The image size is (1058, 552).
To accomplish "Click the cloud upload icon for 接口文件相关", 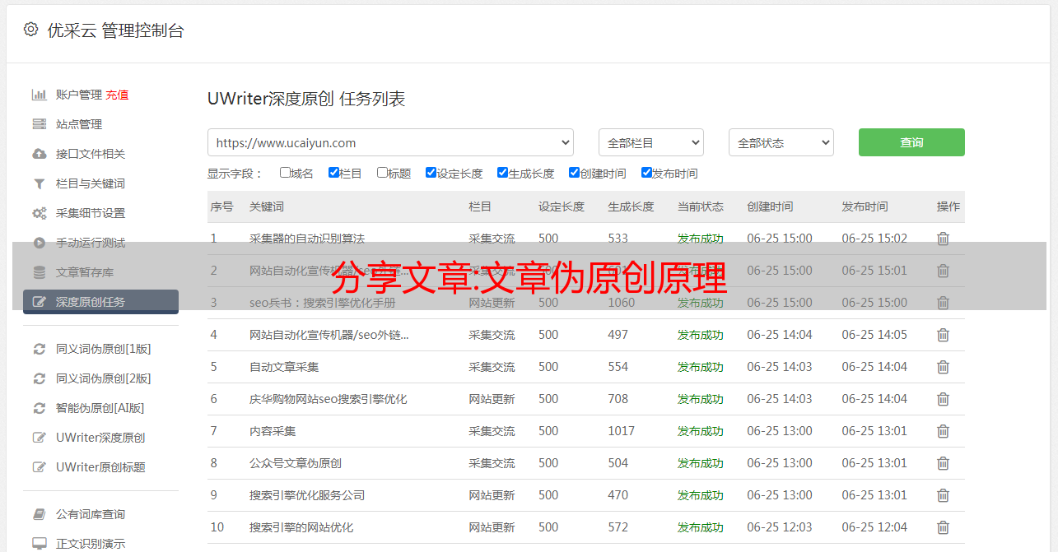I will click(39, 154).
